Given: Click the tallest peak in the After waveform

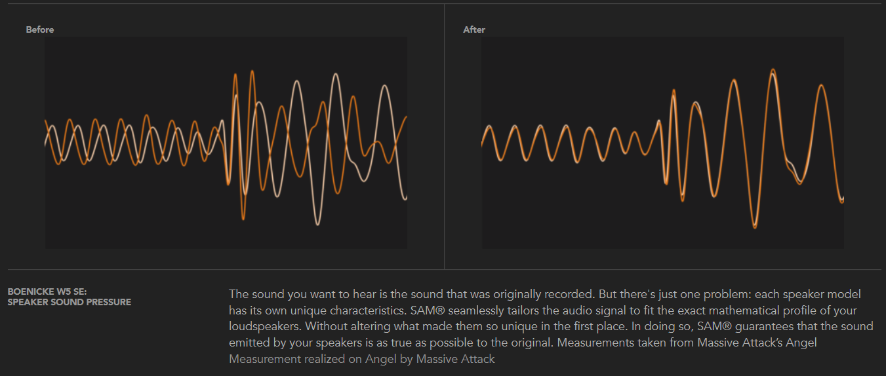Looking at the screenshot, I should click(x=774, y=69).
